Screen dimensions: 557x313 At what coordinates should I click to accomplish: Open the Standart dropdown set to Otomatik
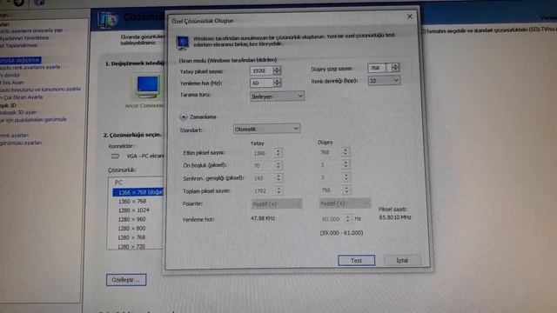pyautogui.click(x=266, y=129)
